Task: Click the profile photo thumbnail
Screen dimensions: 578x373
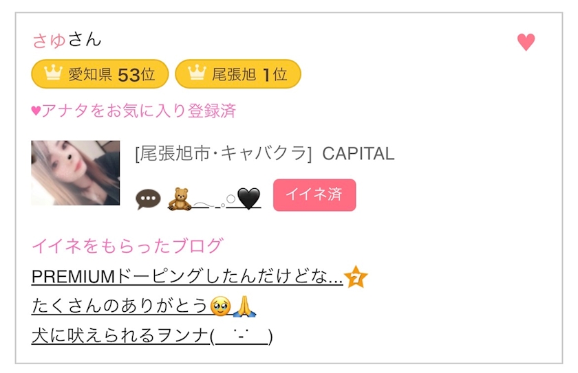Action: coord(76,173)
